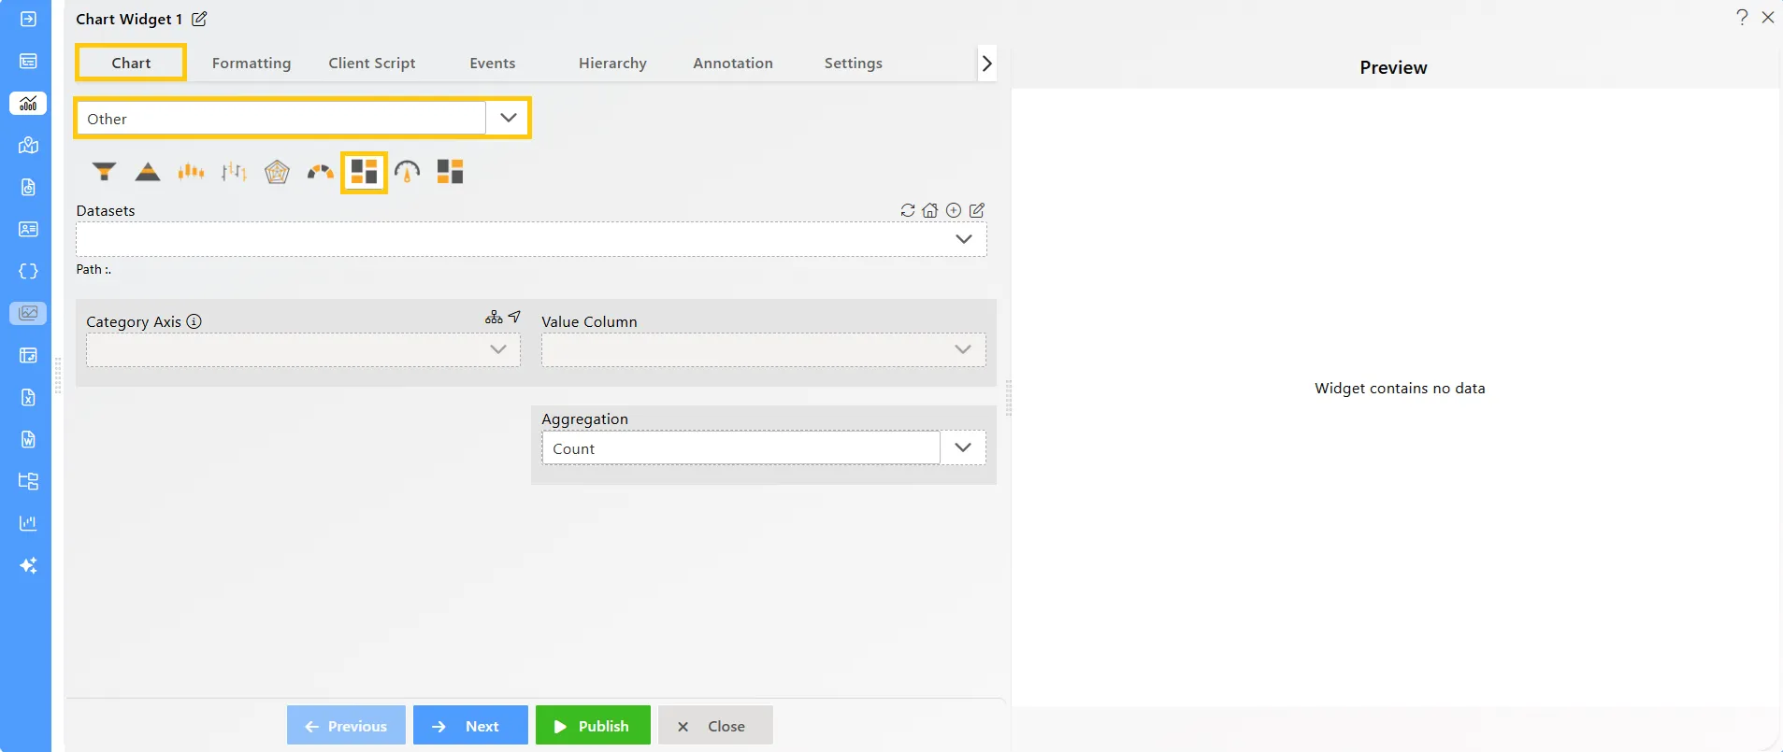Click the Other chart category field

(x=280, y=118)
